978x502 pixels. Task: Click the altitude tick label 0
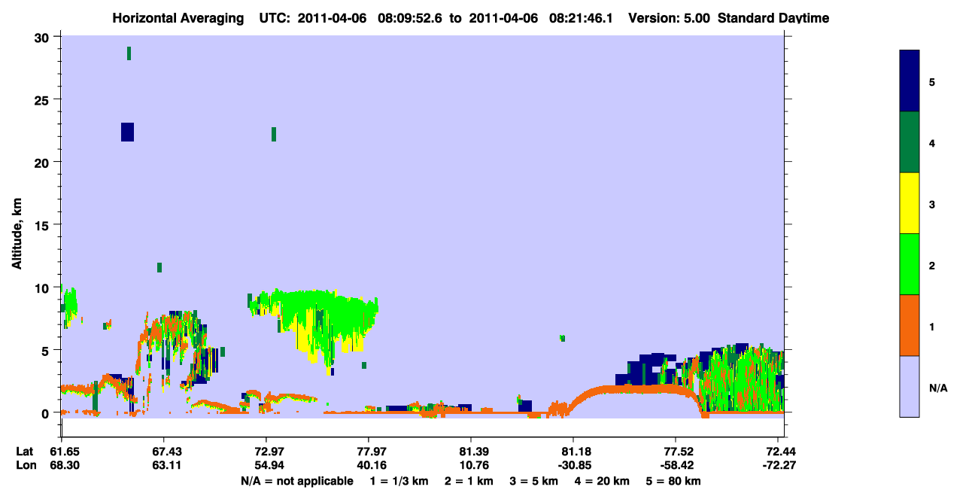(x=47, y=413)
